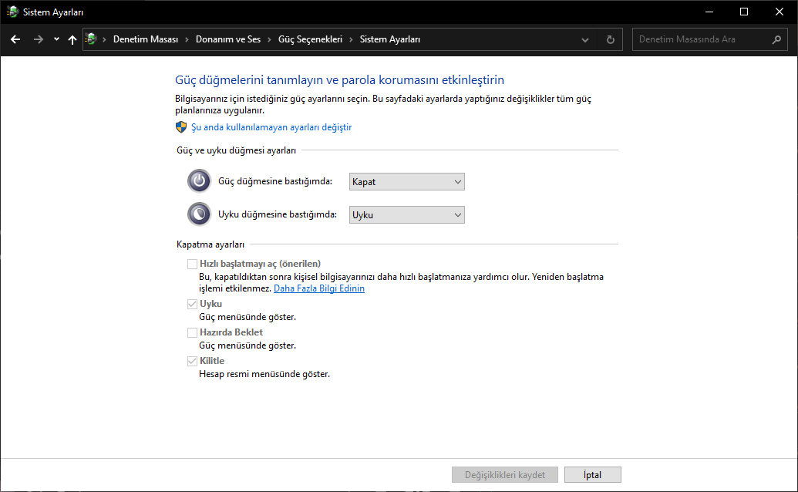Image resolution: width=798 pixels, height=492 pixels.
Task: Click the UAC shield icon
Action: (181, 126)
